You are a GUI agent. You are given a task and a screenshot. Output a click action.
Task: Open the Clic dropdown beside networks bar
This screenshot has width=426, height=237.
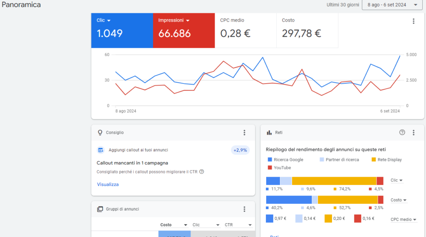coord(396,180)
